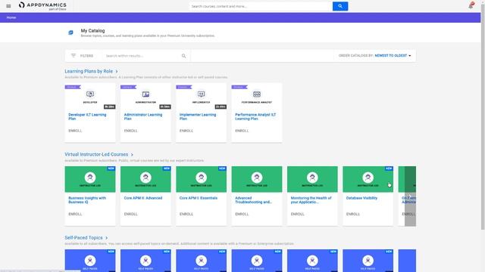Open Monitoring the Health course title
Image resolution: width=485 pixels, height=272 pixels.
tap(311, 199)
